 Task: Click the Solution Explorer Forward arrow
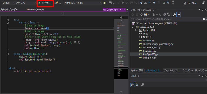137,15
